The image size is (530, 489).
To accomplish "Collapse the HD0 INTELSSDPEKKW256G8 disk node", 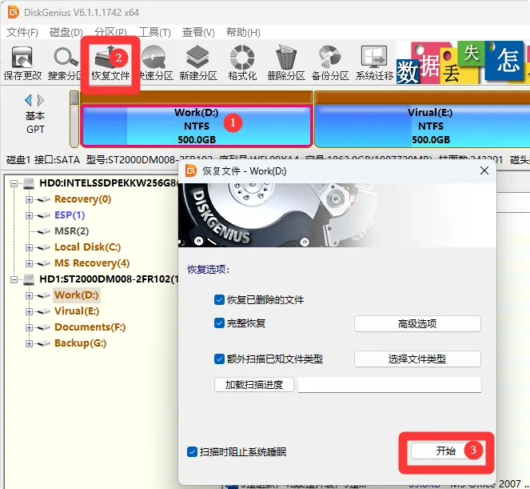I will tap(14, 183).
